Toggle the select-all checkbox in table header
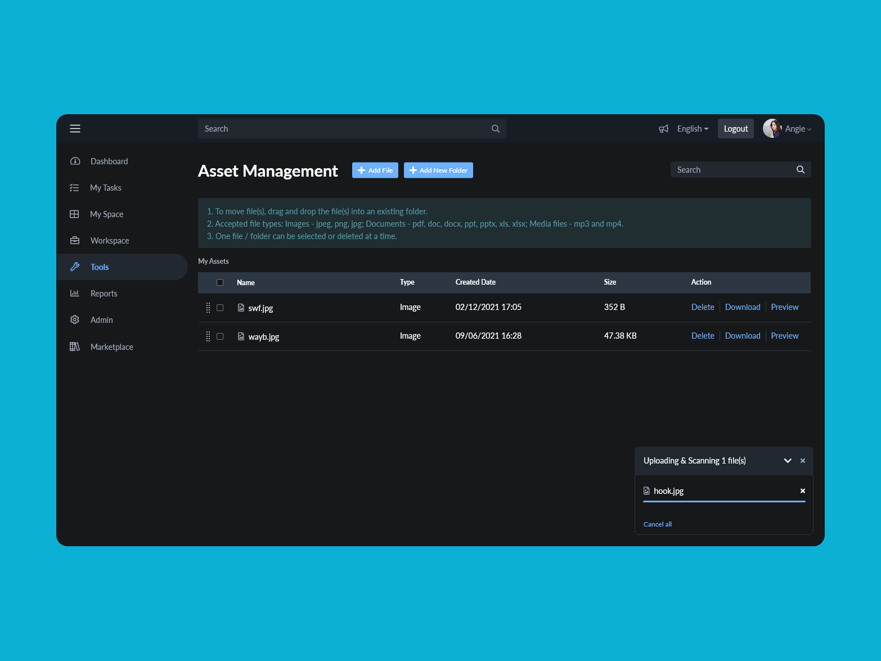Screen dimensions: 881x661 [x=220, y=282]
